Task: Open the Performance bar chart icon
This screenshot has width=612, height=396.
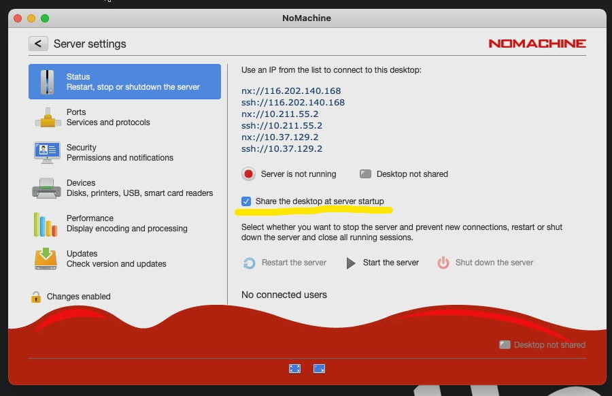Action: [47, 224]
